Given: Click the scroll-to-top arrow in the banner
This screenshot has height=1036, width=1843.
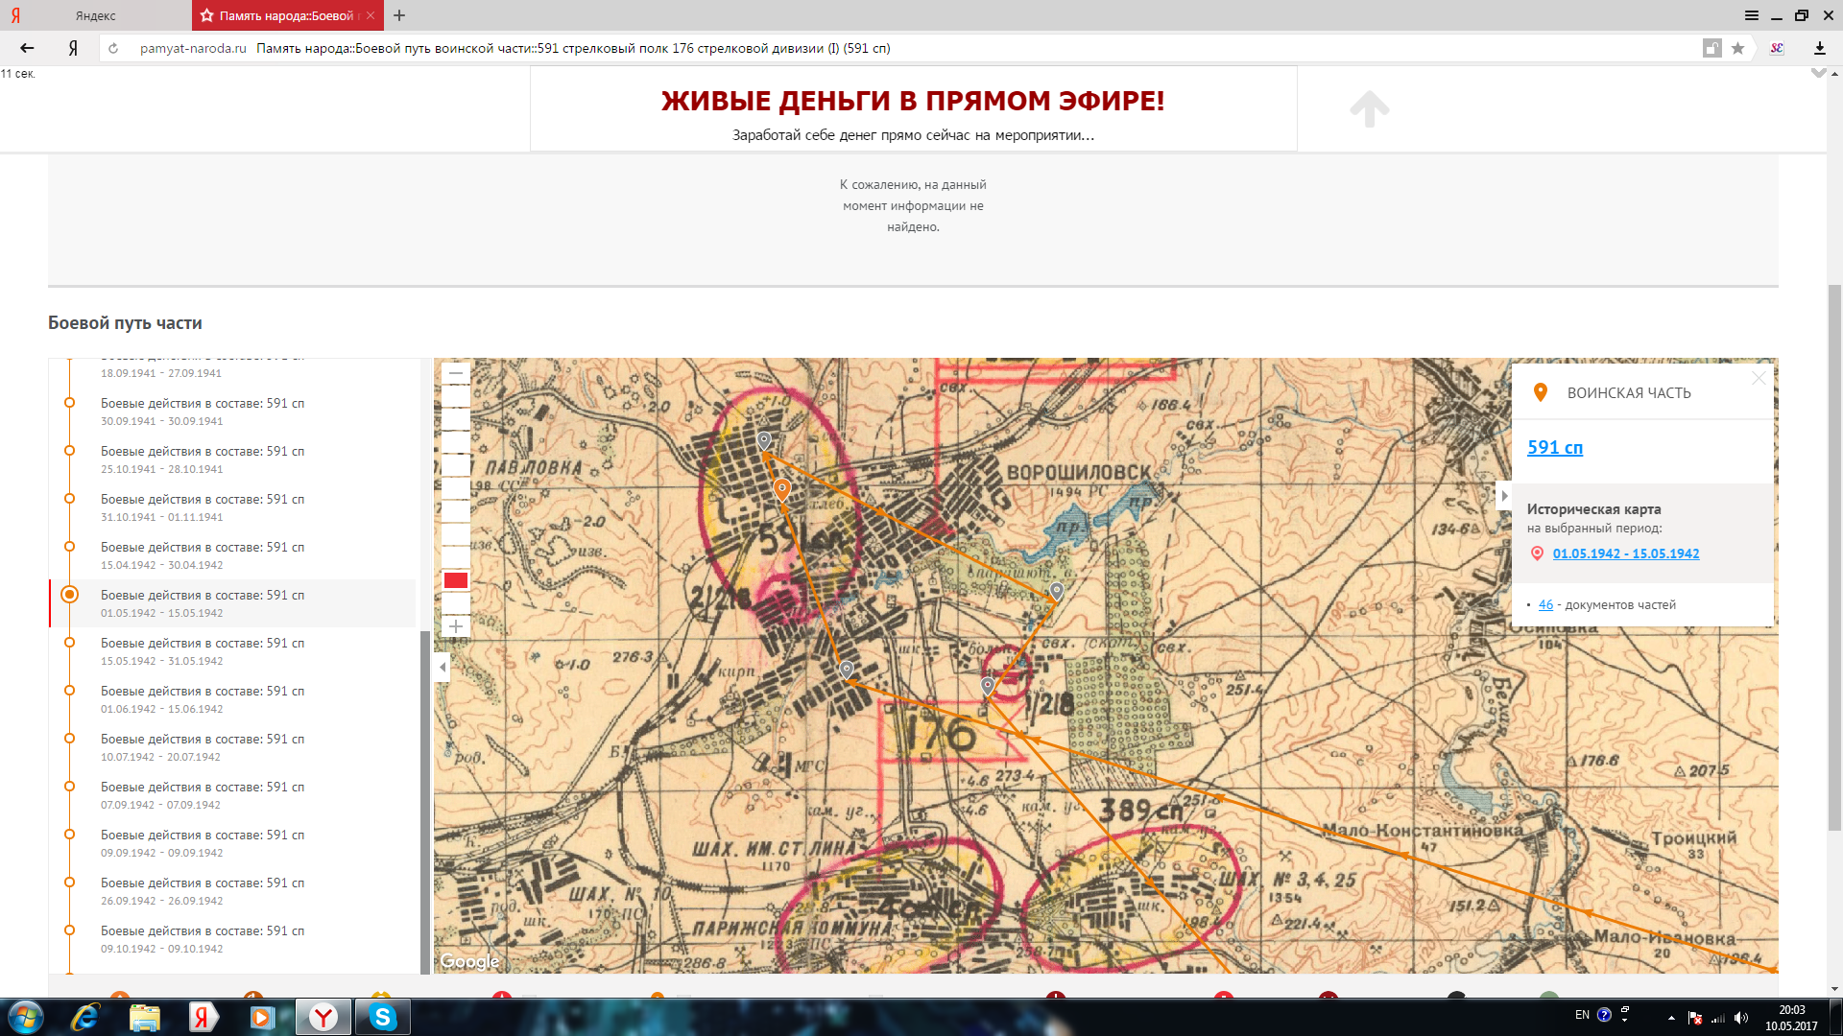Looking at the screenshot, I should (x=1369, y=108).
